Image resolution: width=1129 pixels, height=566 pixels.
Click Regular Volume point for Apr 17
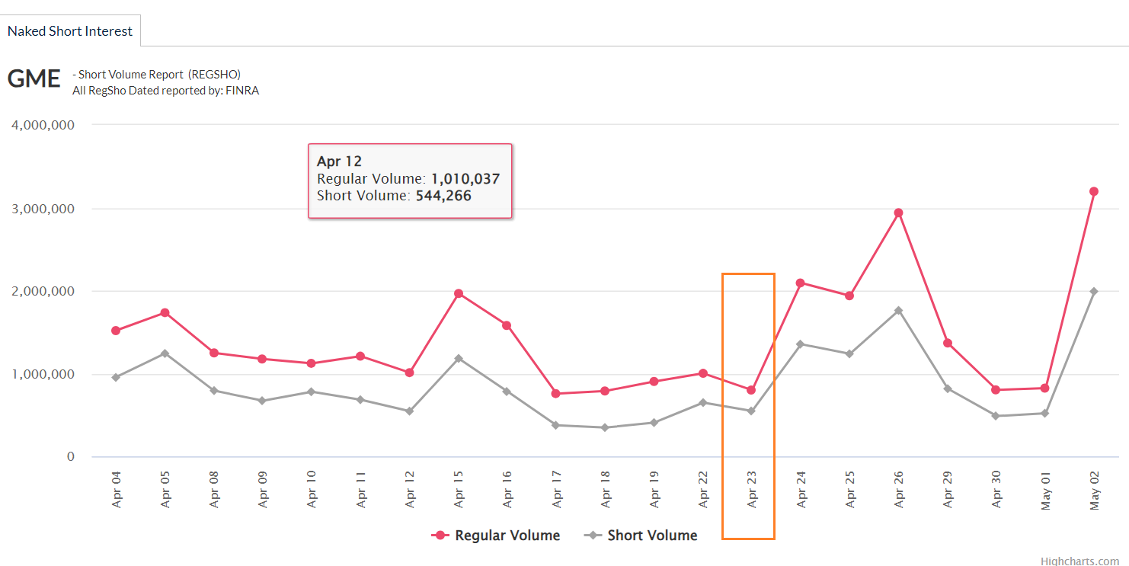tap(556, 394)
